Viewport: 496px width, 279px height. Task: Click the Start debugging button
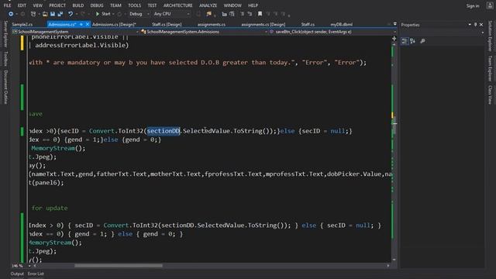coord(103,14)
